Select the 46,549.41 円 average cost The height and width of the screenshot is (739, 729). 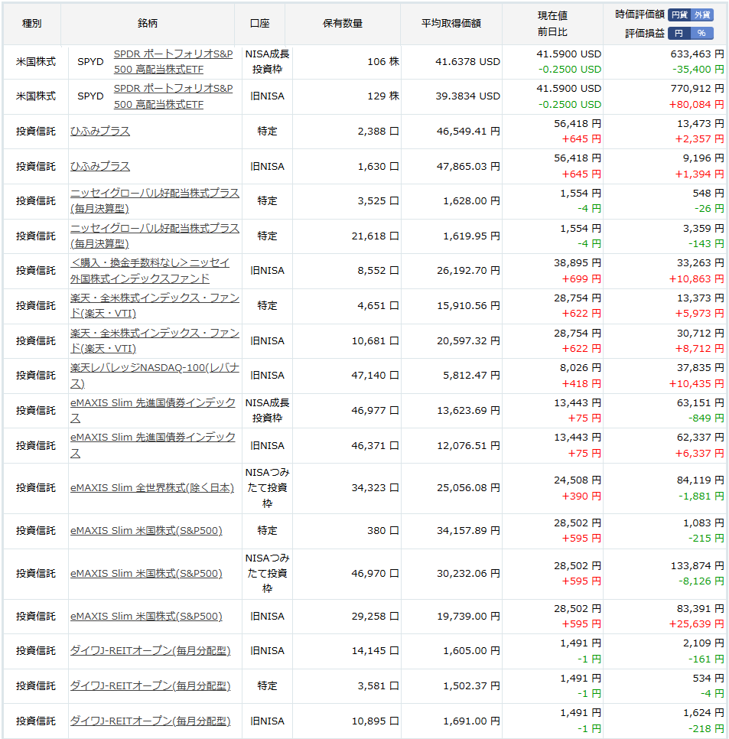468,131
